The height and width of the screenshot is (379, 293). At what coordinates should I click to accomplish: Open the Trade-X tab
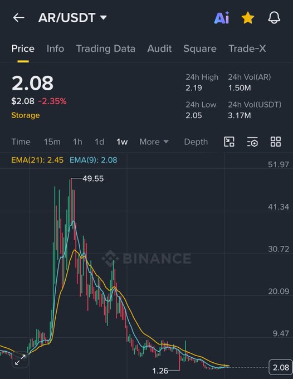coord(247,48)
